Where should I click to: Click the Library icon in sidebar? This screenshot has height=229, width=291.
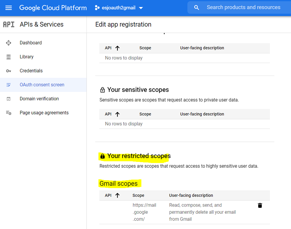(9, 57)
